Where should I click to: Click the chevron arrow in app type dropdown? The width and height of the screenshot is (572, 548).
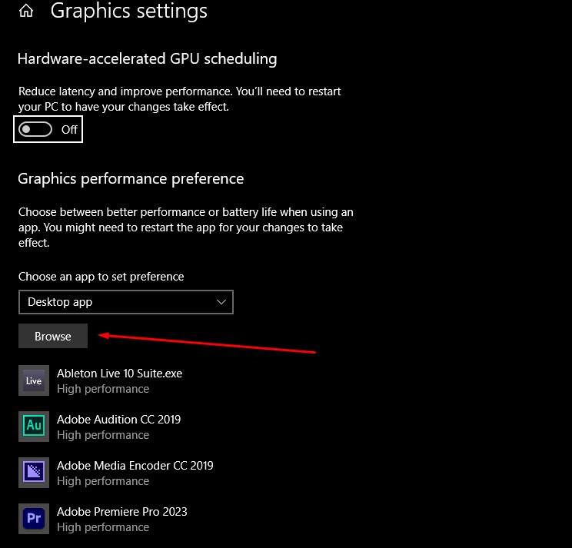222,302
